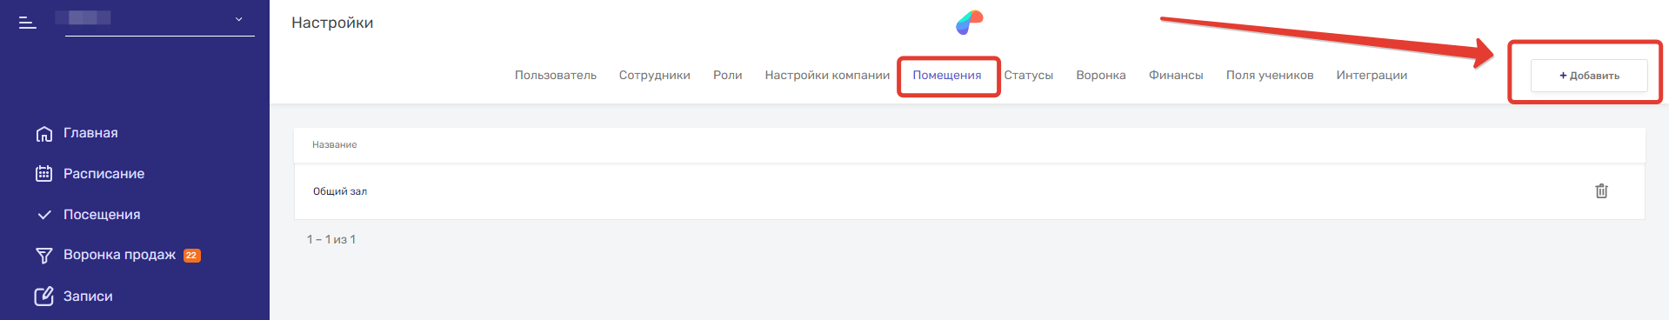Open the Интеграции tab
Screen dimensions: 1669x320
tap(1372, 76)
